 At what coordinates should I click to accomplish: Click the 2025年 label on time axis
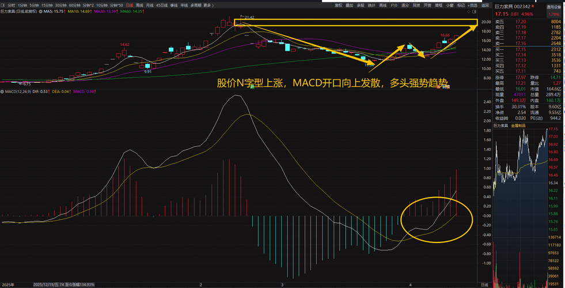(x=8, y=285)
